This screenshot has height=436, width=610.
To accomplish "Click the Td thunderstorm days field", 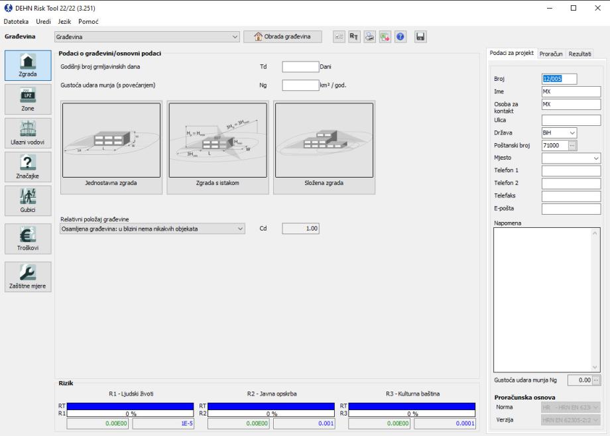I will click(x=301, y=67).
